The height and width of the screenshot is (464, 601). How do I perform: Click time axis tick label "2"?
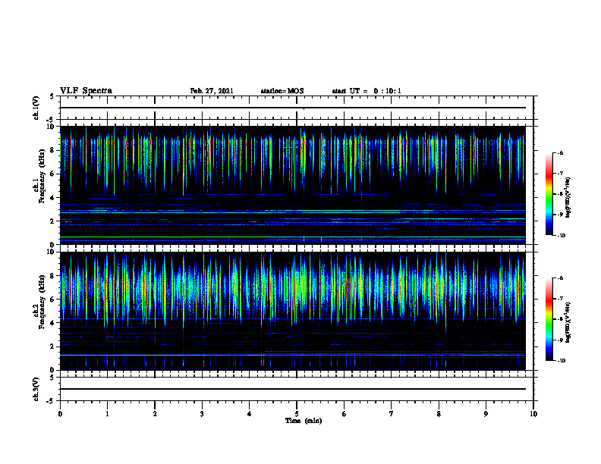155,414
